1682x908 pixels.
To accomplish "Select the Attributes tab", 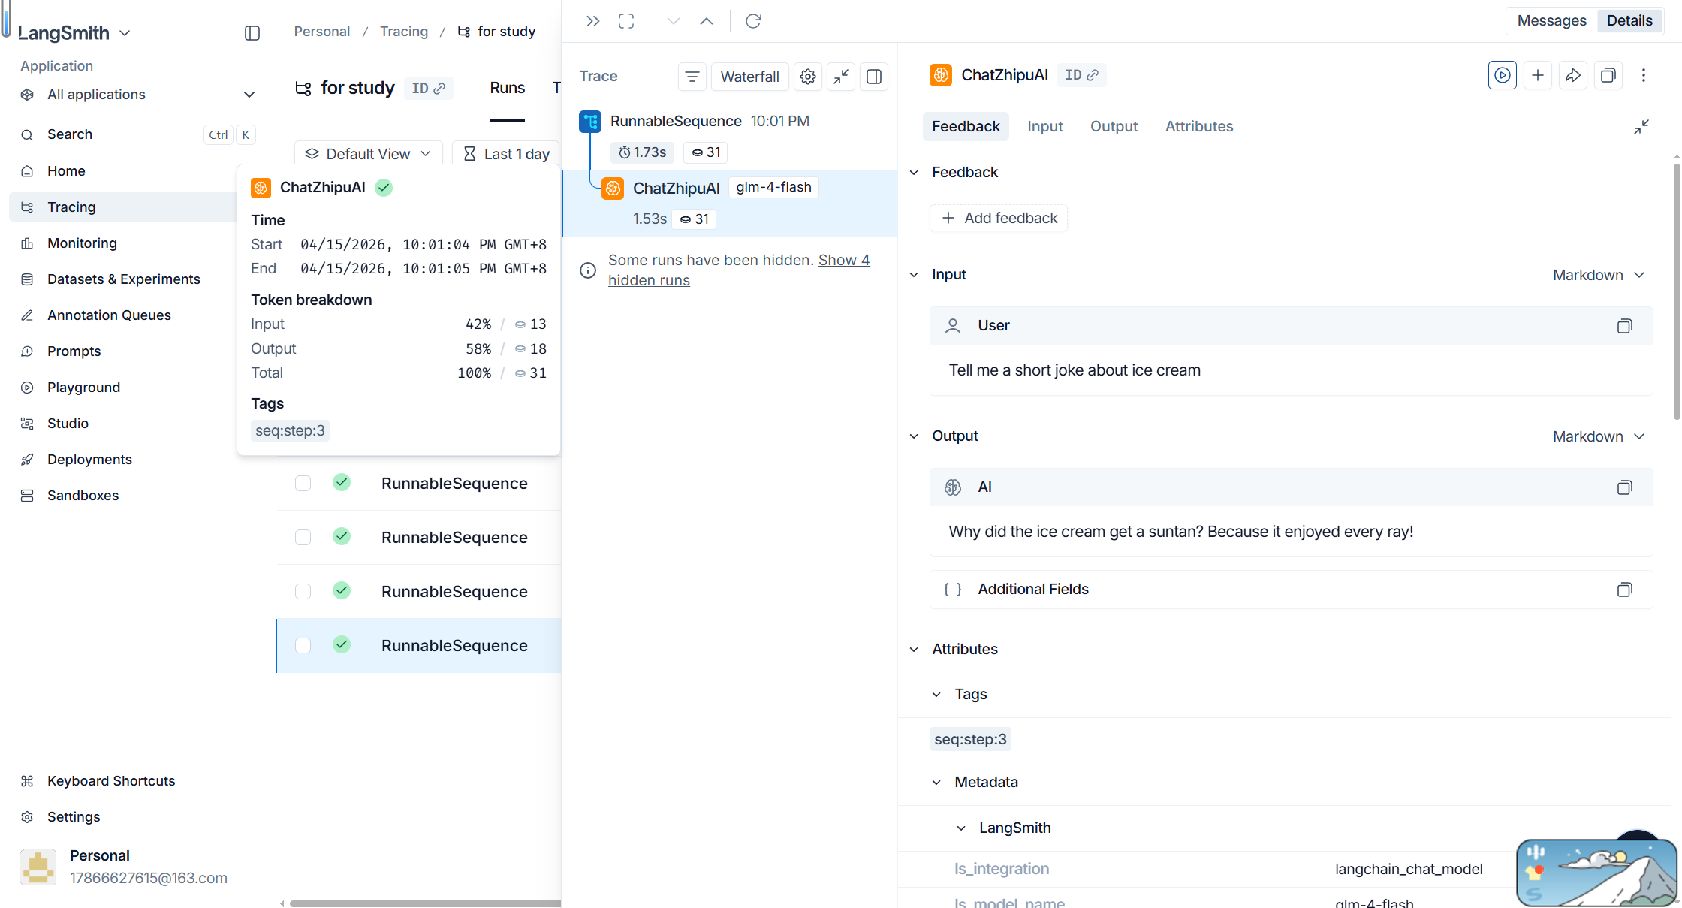I will [x=1199, y=127].
